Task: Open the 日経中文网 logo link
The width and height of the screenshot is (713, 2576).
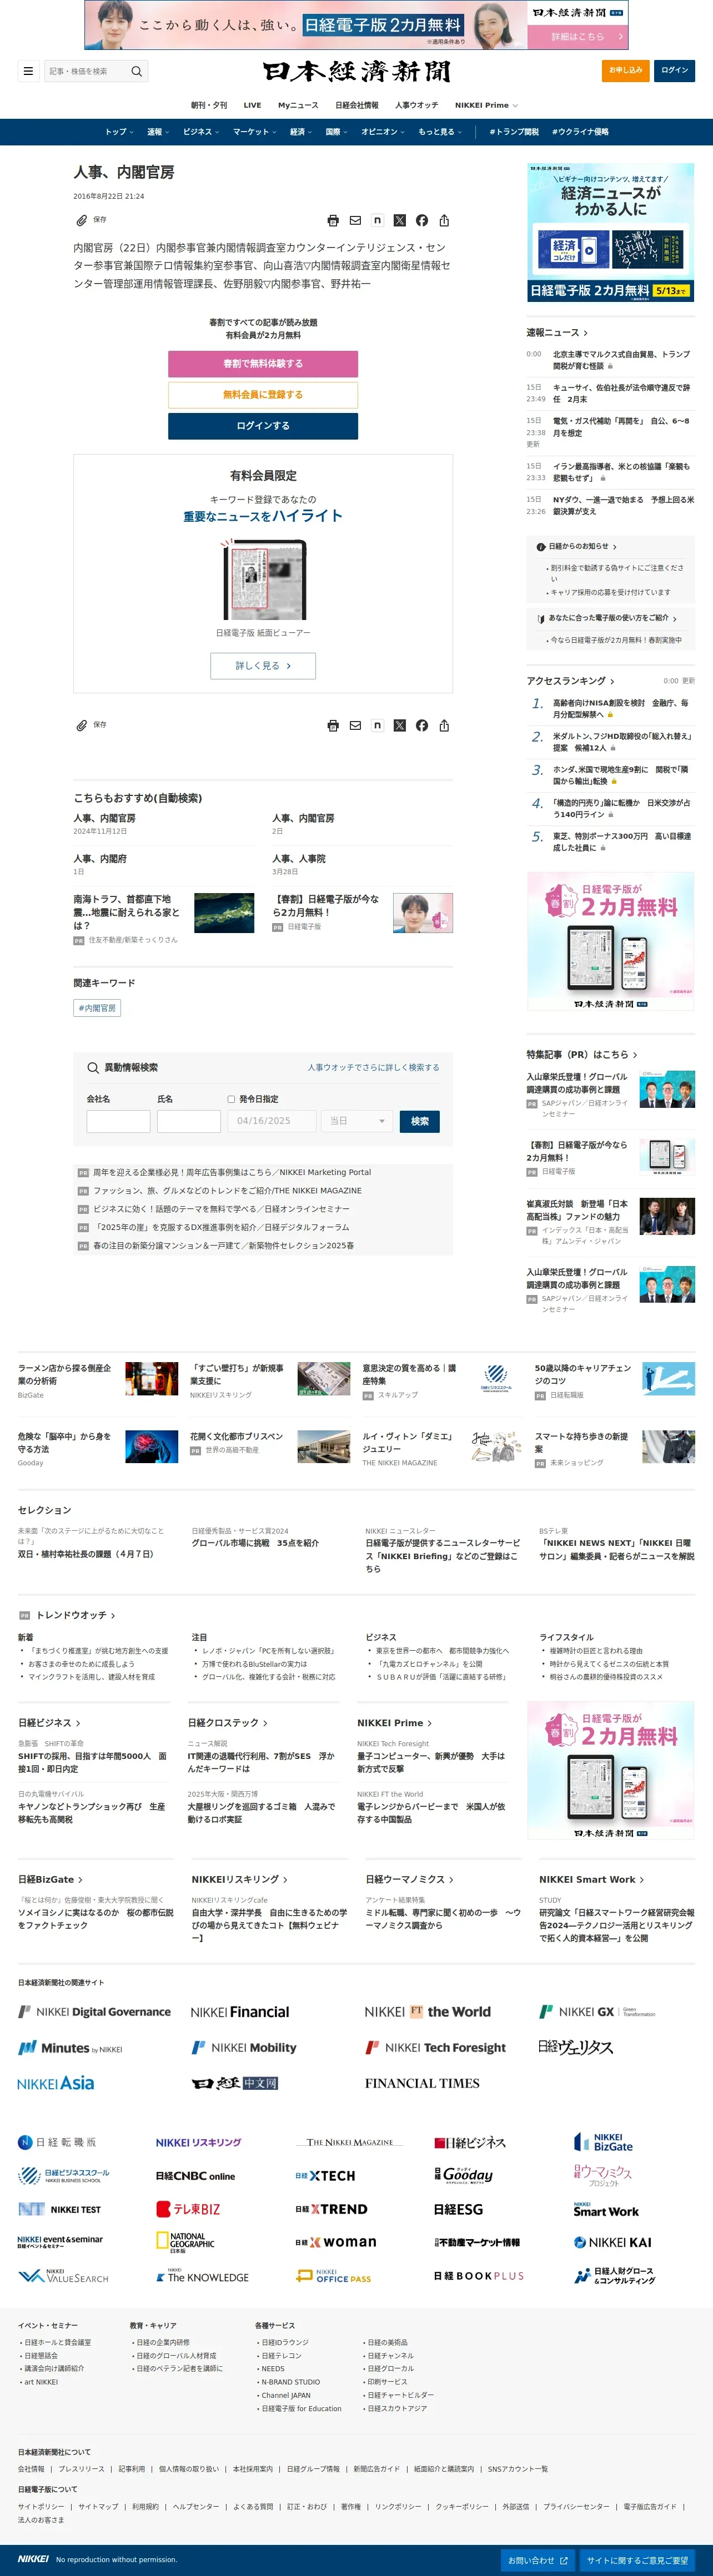Action: pyautogui.click(x=235, y=2083)
